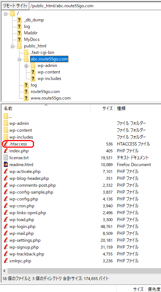This screenshot has width=161, height=292.
Task: Click the remote site path input field
Action: pyautogui.click(x=95, y=6)
